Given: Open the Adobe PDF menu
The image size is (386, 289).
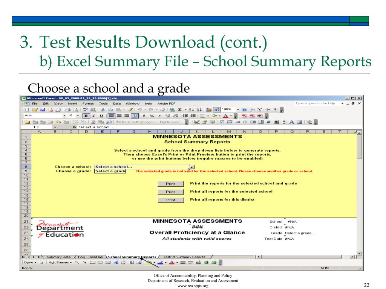Looking at the screenshot, I should [x=166, y=104].
